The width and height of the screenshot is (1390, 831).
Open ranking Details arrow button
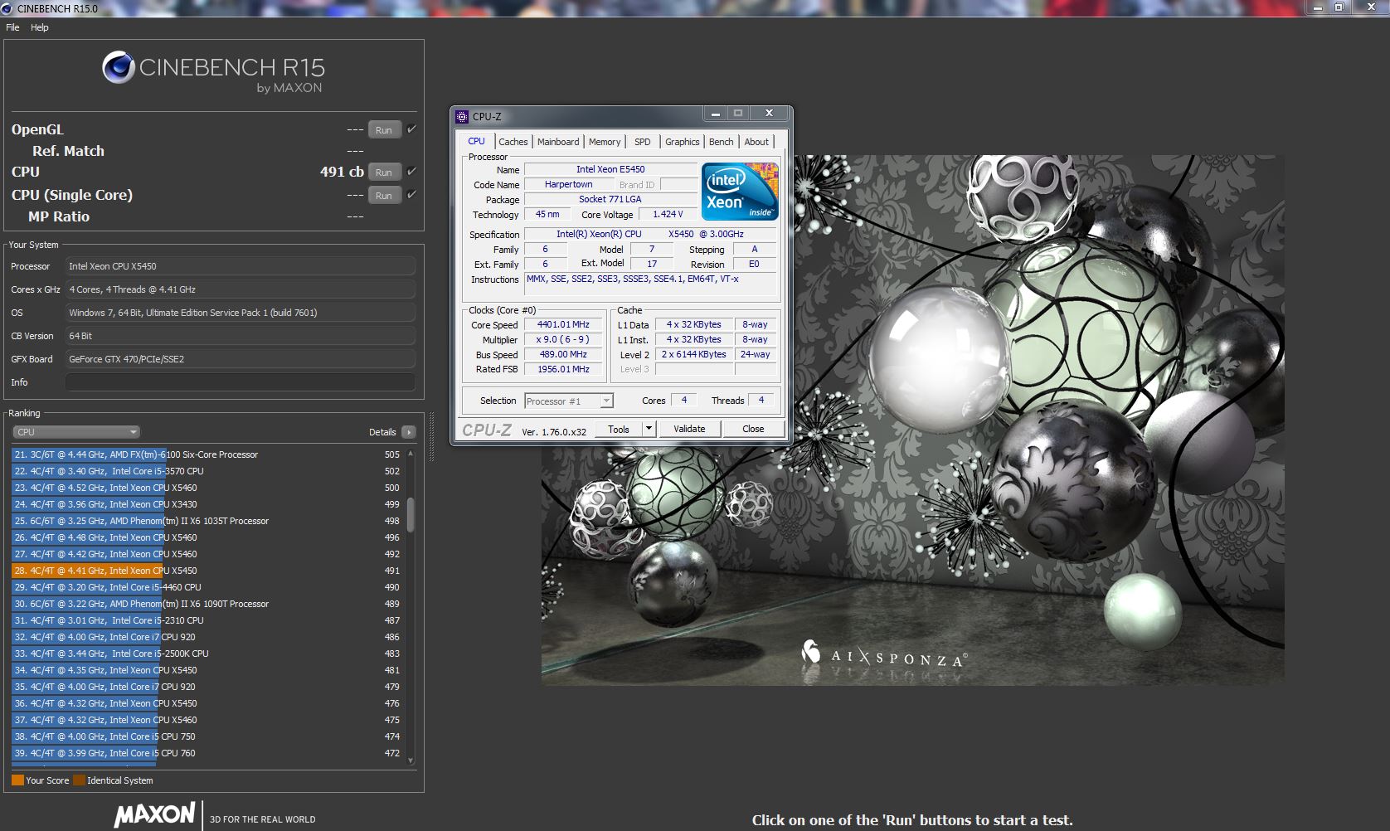(408, 432)
